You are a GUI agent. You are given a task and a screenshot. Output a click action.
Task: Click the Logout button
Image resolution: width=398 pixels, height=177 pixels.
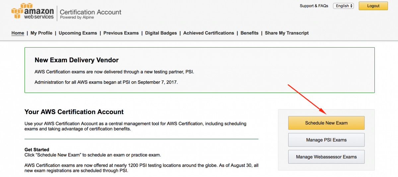pyautogui.click(x=373, y=6)
